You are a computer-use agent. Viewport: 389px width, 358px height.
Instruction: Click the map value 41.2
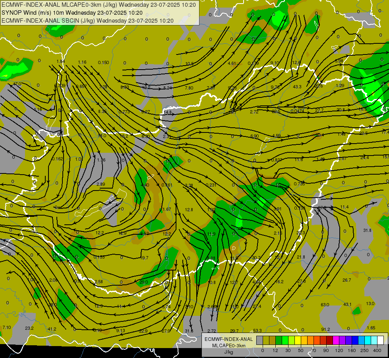point(52,329)
